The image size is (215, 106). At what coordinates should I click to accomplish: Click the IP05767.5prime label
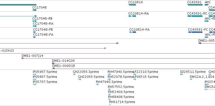(45, 82)
